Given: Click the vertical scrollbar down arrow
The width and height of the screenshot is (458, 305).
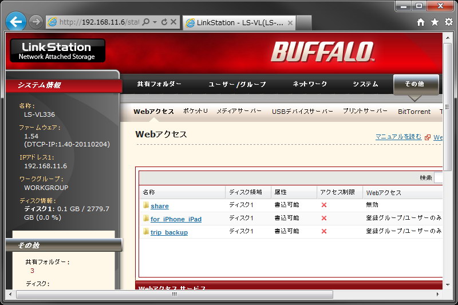Looking at the screenshot, I should (x=448, y=285).
